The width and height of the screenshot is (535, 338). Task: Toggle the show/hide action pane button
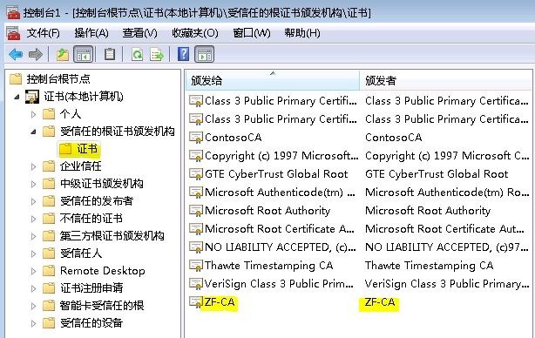click(205, 54)
